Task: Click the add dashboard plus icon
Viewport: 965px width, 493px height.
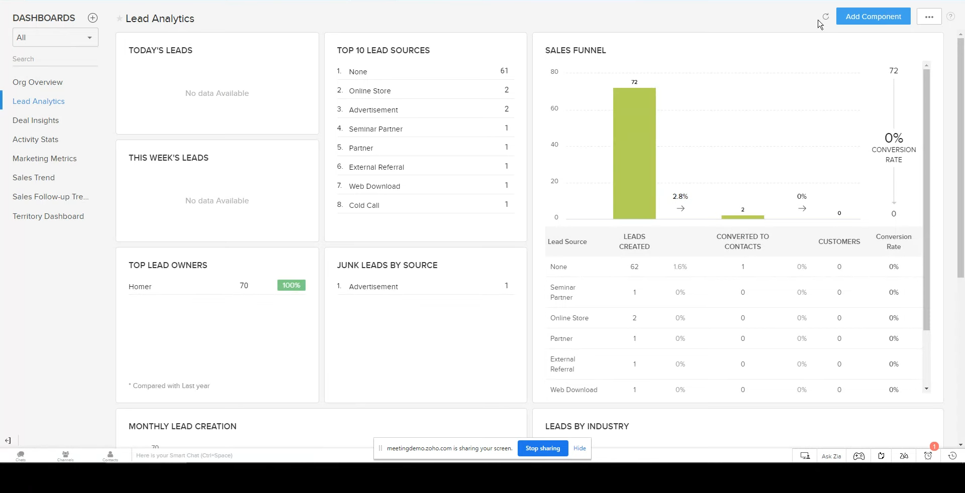Action: [92, 18]
